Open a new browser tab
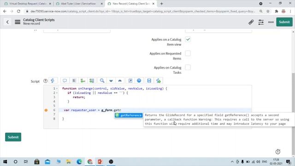The image size is (295, 166). 162,4
